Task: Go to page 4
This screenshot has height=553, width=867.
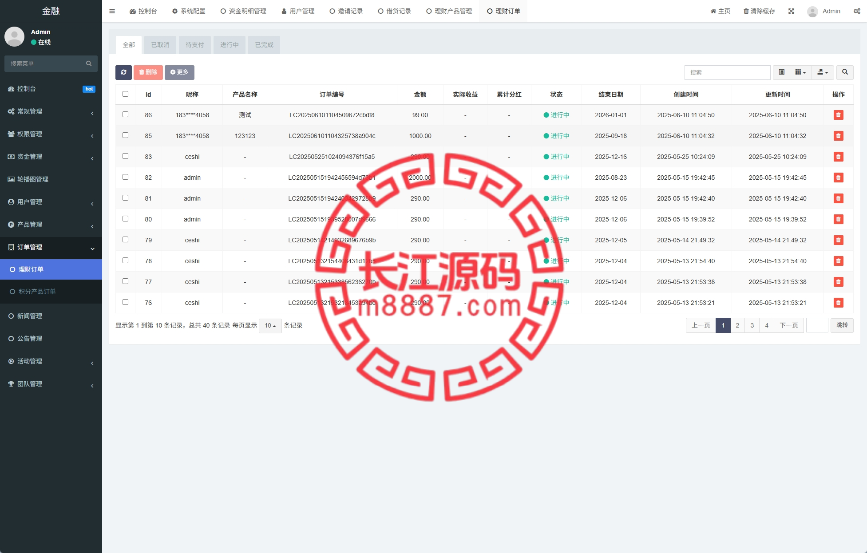Action: click(x=767, y=325)
